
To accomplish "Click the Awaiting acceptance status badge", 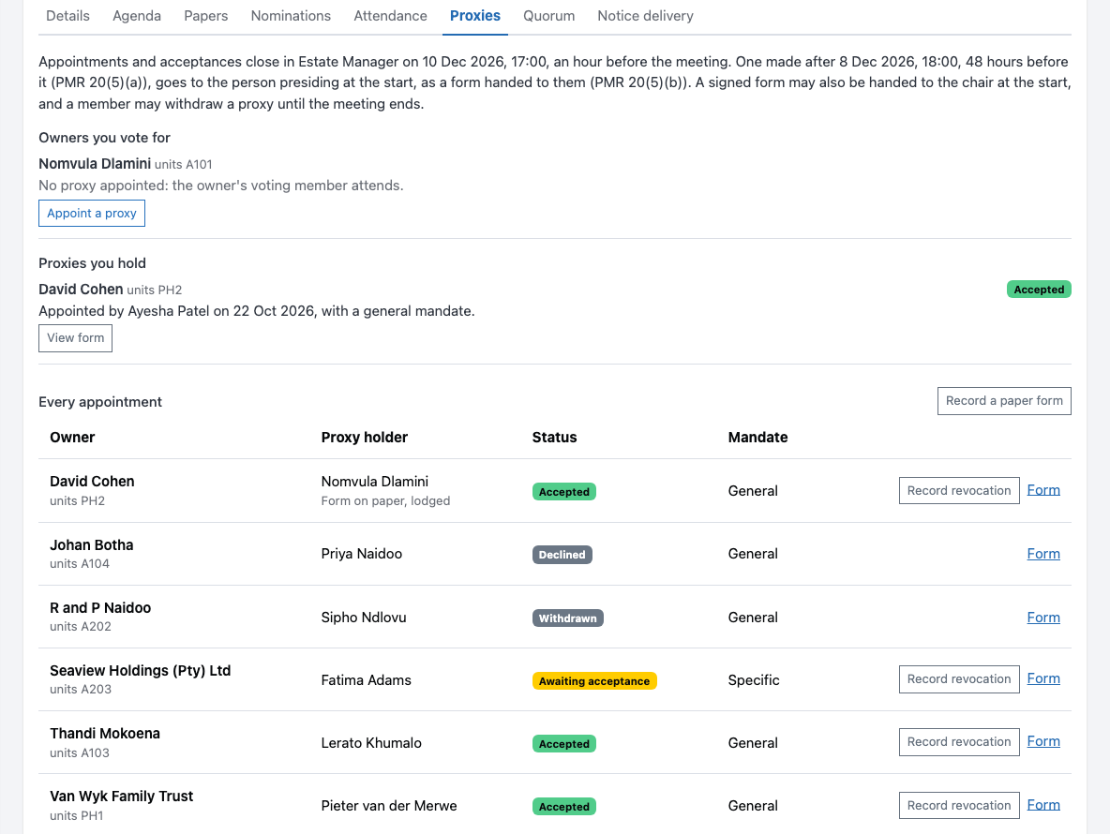I will (x=594, y=681).
